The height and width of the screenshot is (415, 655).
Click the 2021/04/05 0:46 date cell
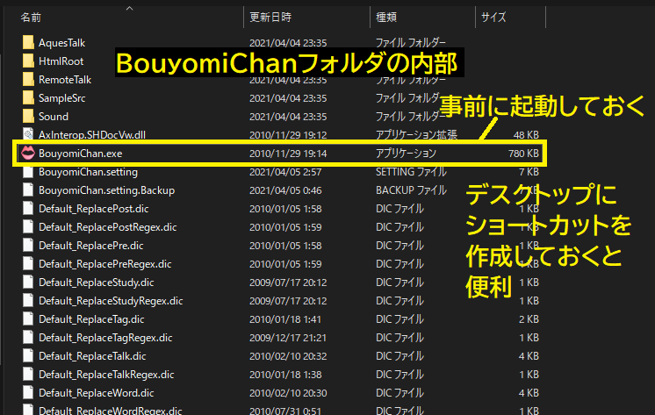(285, 190)
